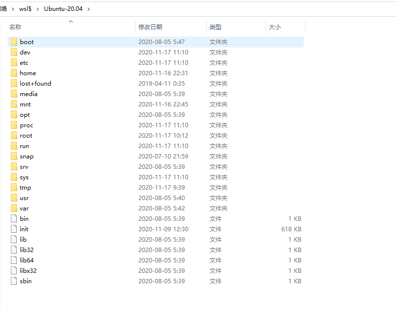Select the lib64 file icon
The height and width of the screenshot is (311, 397).
(14, 260)
